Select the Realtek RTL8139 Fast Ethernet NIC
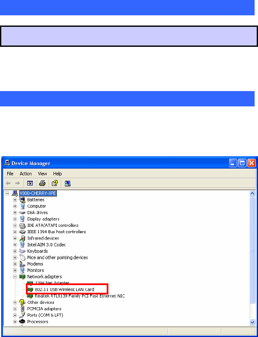 point(79,296)
